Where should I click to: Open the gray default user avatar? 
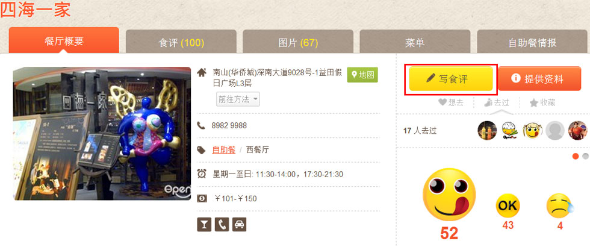(555, 131)
